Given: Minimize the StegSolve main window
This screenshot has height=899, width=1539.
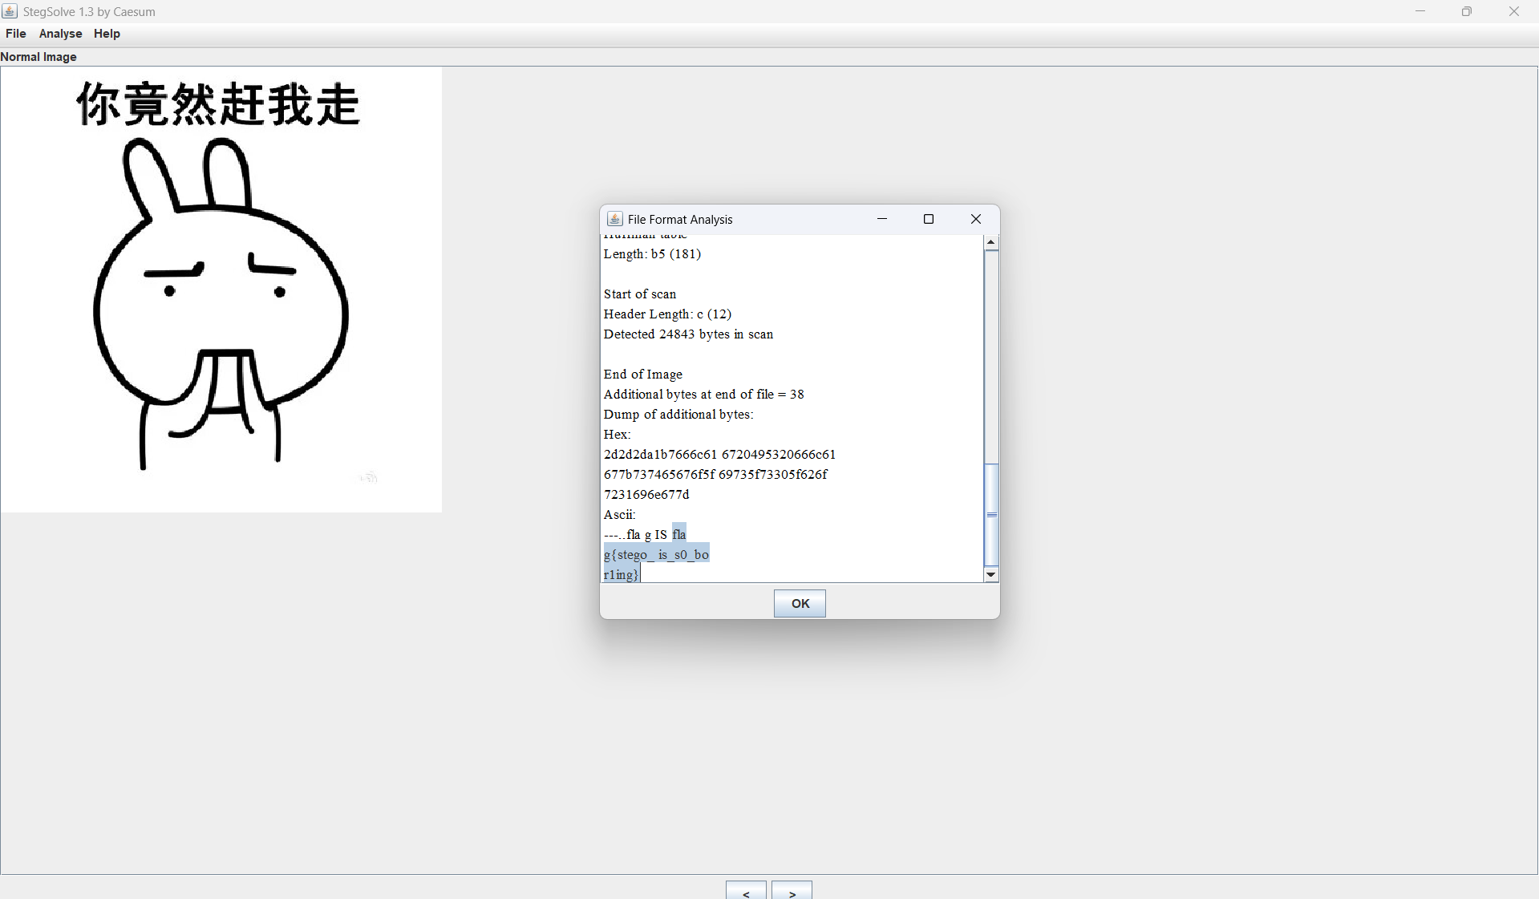Looking at the screenshot, I should click(x=1420, y=11).
